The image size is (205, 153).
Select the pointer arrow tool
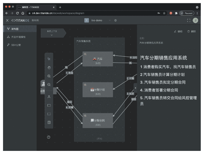(49, 59)
